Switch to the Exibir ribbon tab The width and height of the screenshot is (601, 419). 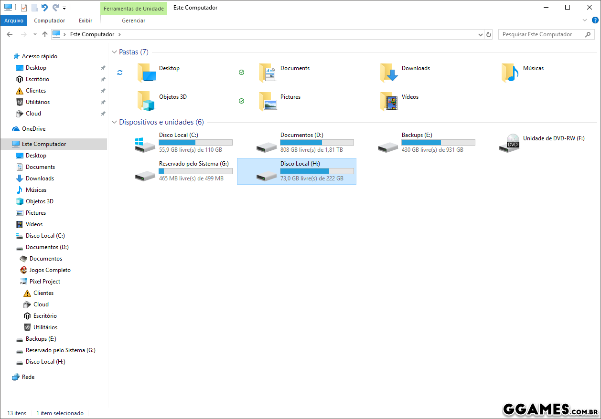tap(86, 21)
